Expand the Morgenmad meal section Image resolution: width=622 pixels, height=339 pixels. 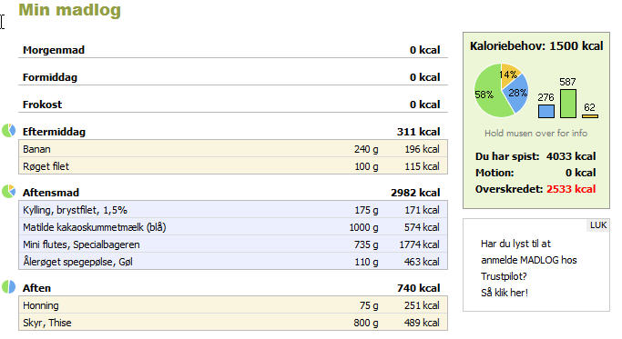[233, 50]
